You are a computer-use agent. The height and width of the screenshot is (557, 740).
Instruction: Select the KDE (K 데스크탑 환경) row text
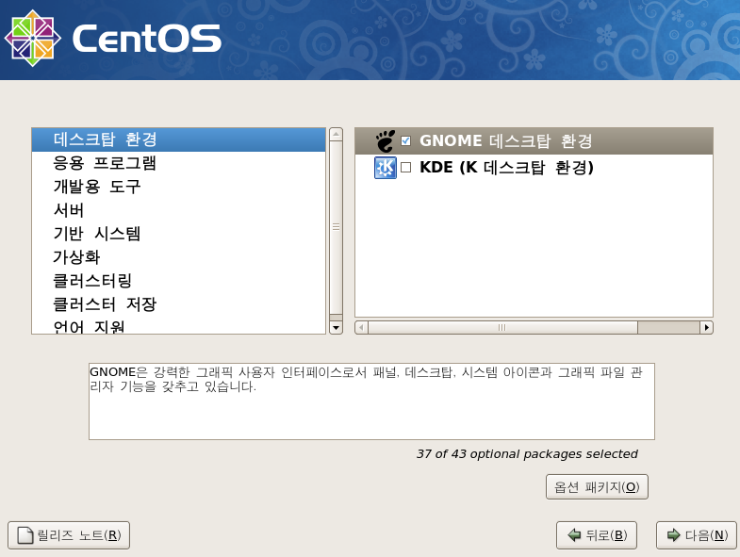coord(506,168)
